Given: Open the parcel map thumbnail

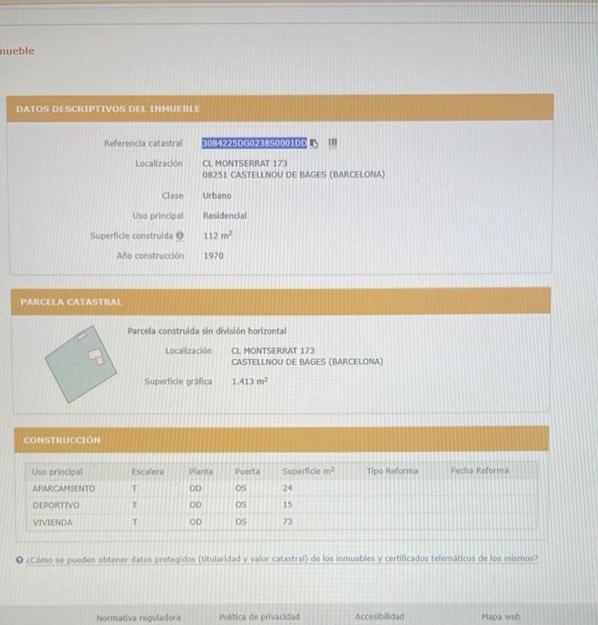Looking at the screenshot, I should tap(80, 362).
